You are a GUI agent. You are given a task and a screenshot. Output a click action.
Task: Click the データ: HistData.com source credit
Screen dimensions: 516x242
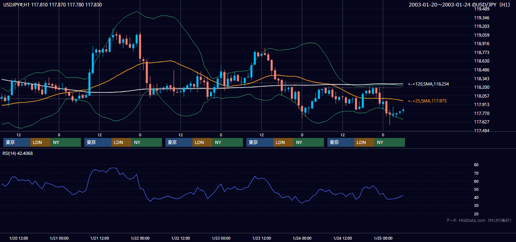[x=479, y=221]
